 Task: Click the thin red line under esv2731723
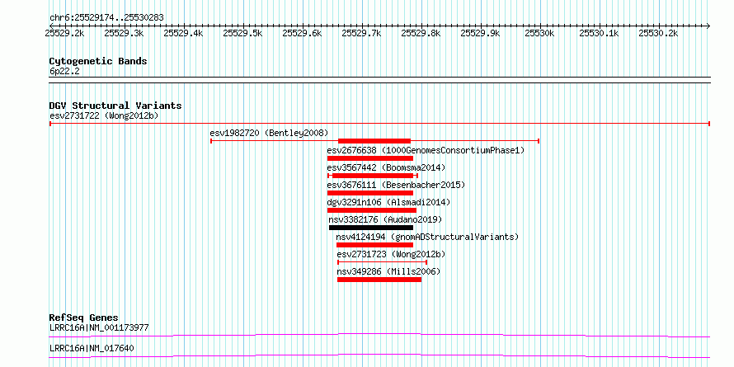tap(382, 262)
